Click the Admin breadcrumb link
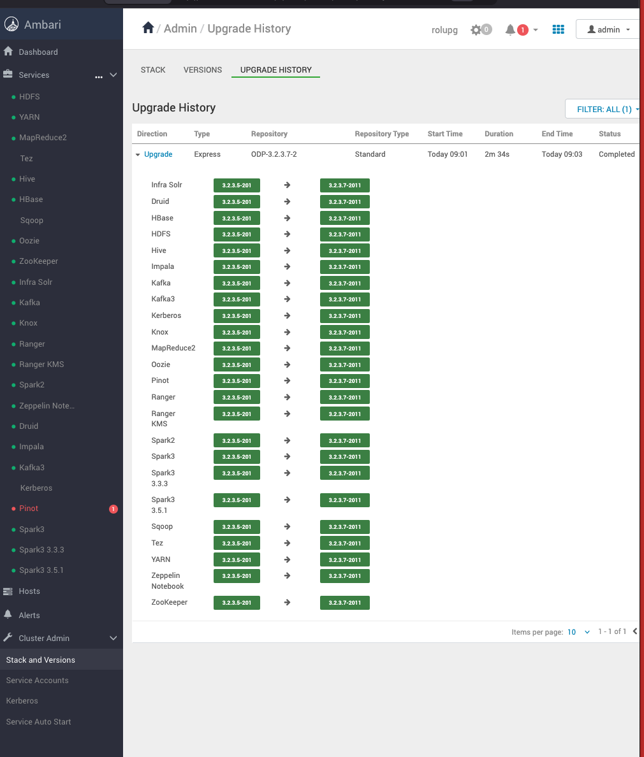Viewport: 644px width, 757px height. 180,29
